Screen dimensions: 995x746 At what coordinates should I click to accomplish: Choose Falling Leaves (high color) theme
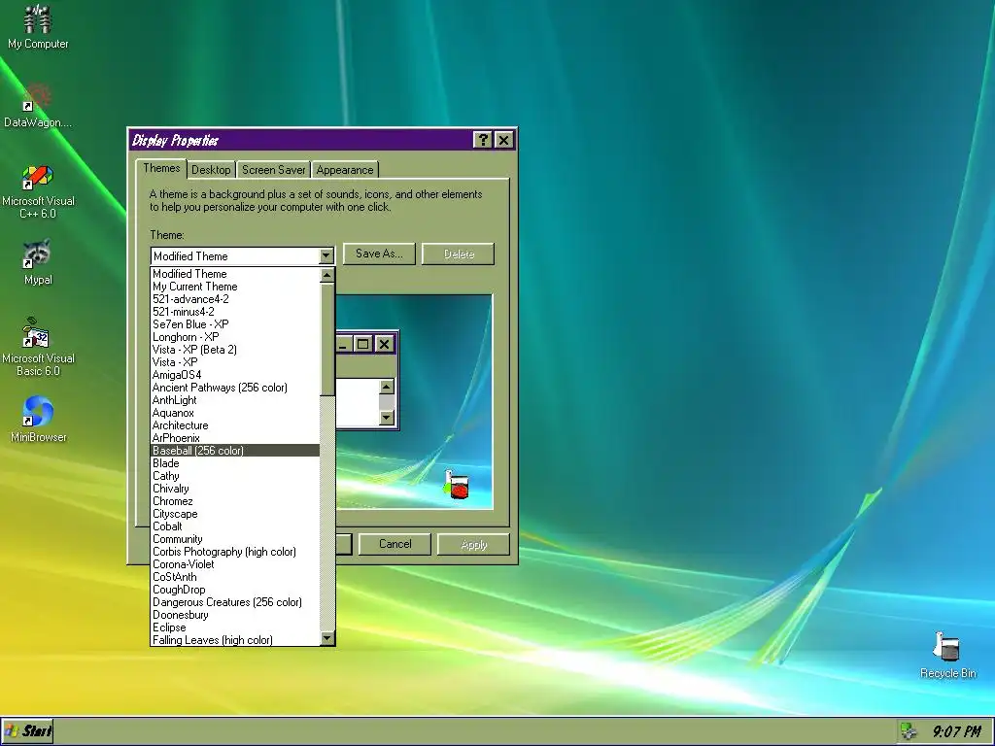(235, 640)
